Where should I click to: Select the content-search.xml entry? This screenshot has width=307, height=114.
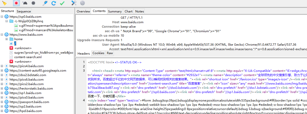click(28, 57)
